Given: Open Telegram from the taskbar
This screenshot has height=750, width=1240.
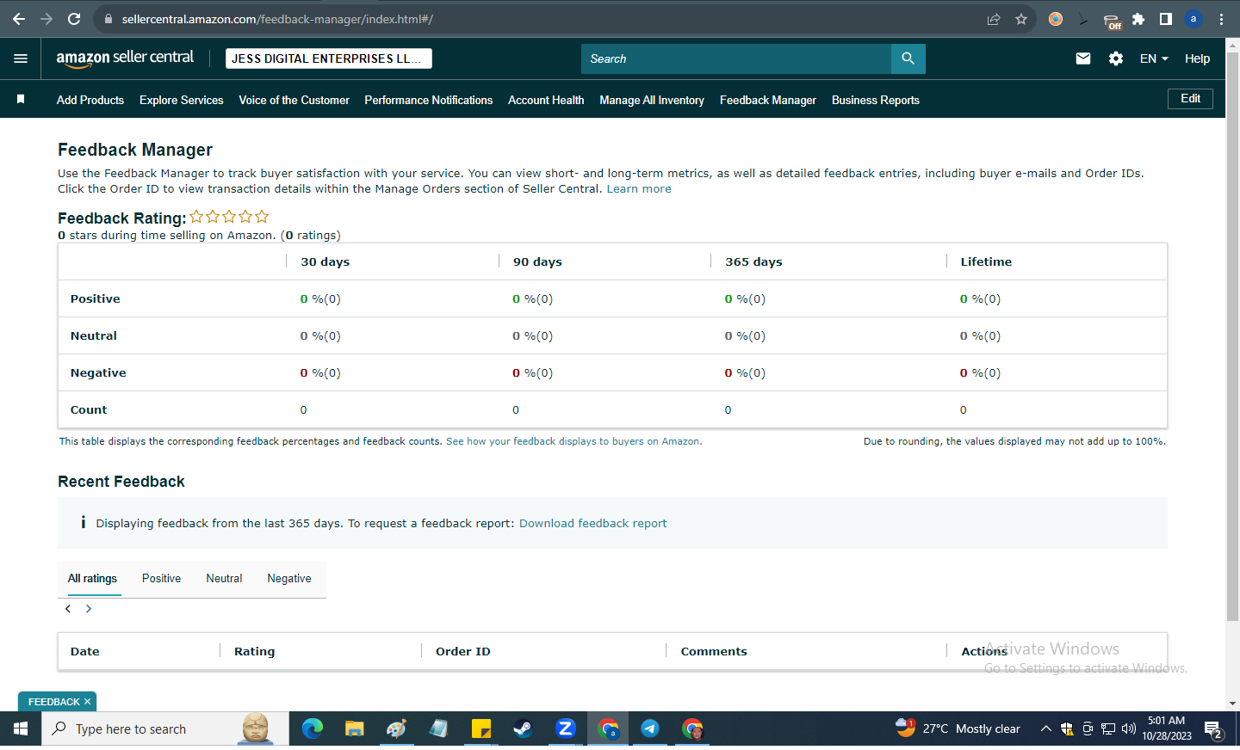Looking at the screenshot, I should pos(650,729).
